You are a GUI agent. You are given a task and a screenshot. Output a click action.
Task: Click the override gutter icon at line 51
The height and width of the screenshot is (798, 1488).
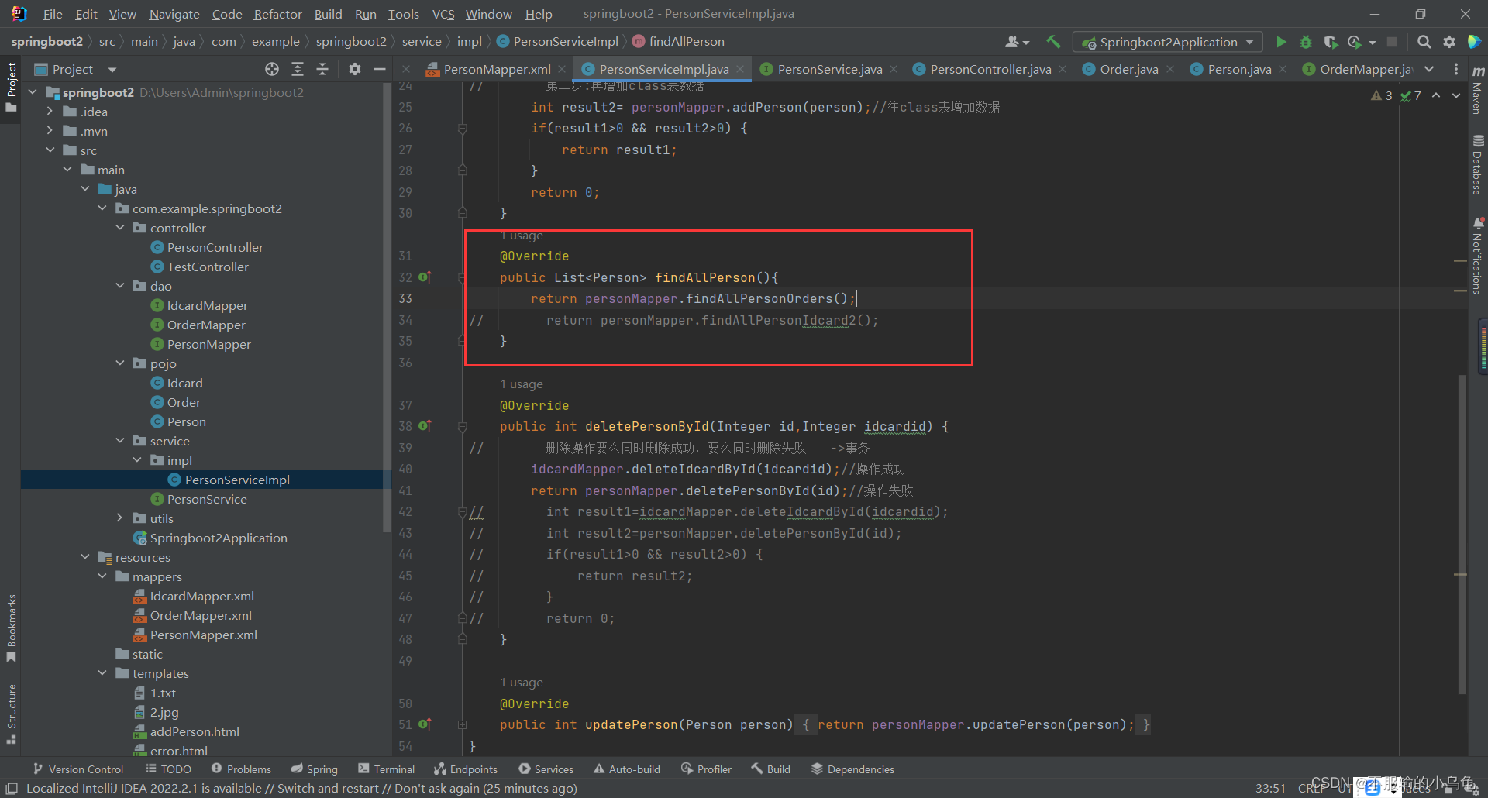425,724
